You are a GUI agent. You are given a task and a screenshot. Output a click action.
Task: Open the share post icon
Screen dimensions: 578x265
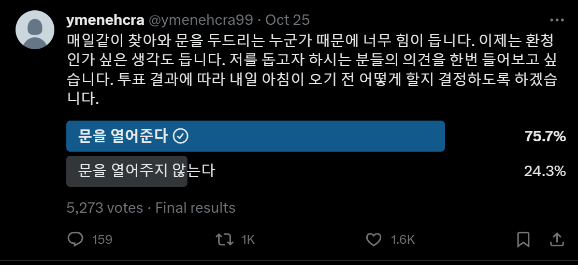coord(556,240)
